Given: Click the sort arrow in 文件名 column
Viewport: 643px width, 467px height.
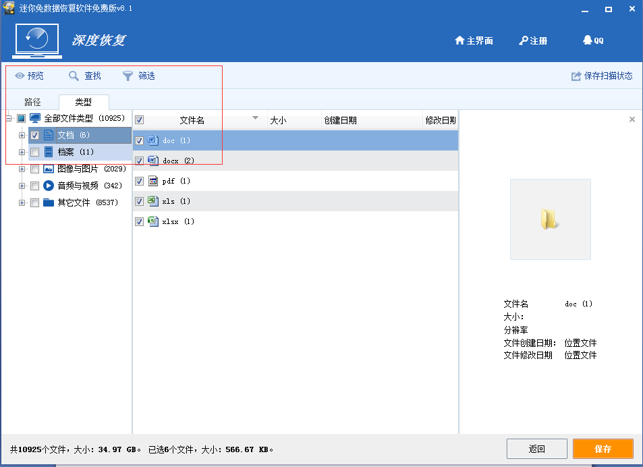Looking at the screenshot, I should click(256, 118).
